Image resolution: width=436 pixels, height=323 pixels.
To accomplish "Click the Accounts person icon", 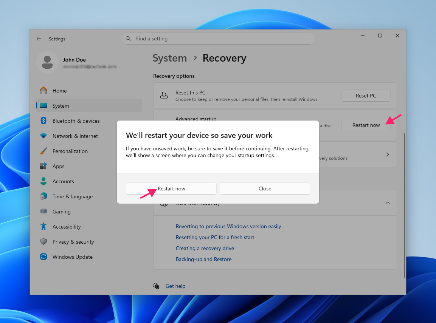I will pyautogui.click(x=43, y=181).
